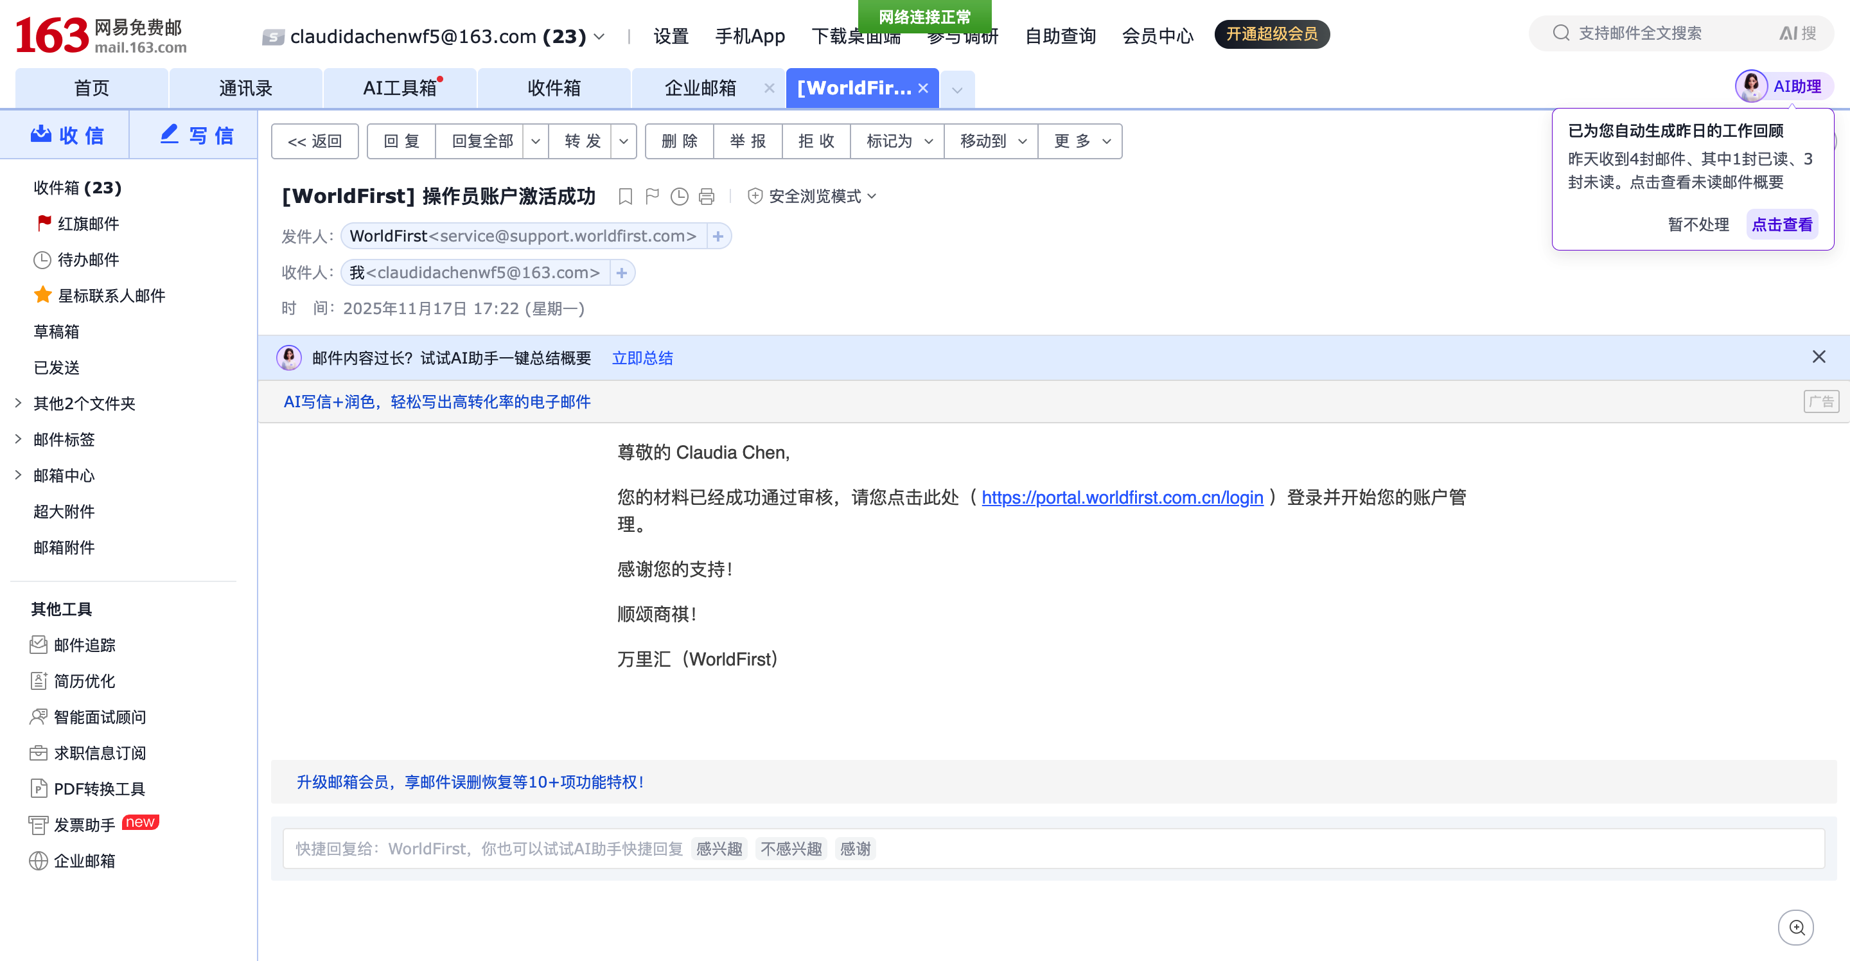Open the 转发 dropdown arrow
1850x961 pixels.
624,141
